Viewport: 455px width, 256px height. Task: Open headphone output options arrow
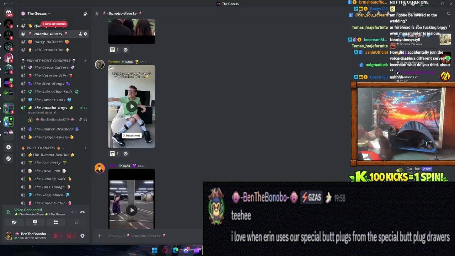75,236
